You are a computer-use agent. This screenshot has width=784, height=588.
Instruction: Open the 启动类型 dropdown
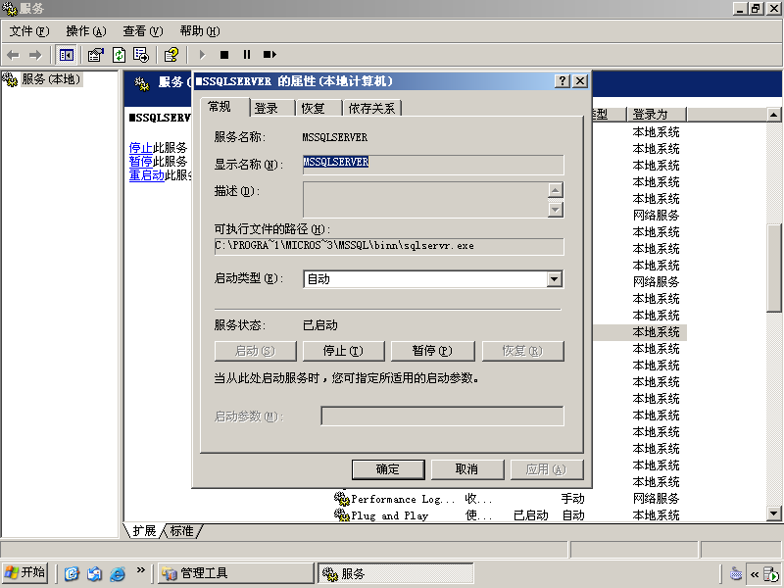click(x=554, y=279)
